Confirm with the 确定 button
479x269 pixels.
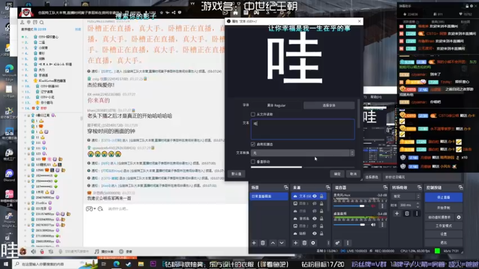tap(337, 174)
